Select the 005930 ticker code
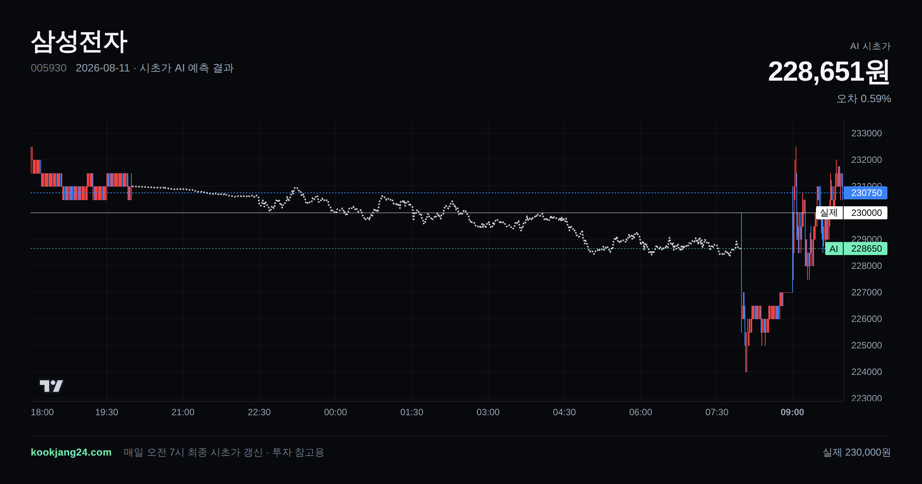Image resolution: width=922 pixels, height=484 pixels. pos(48,68)
